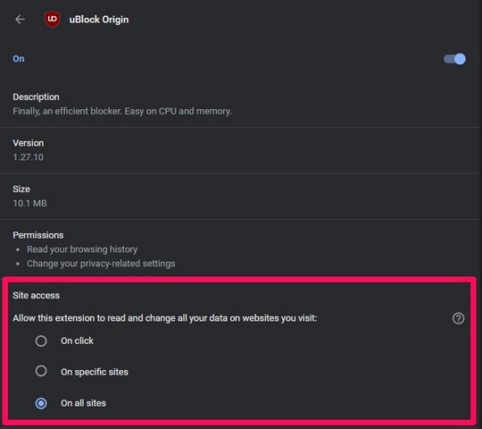482x429 pixels.
Task: Click the Permissions heading
Action: click(x=38, y=235)
